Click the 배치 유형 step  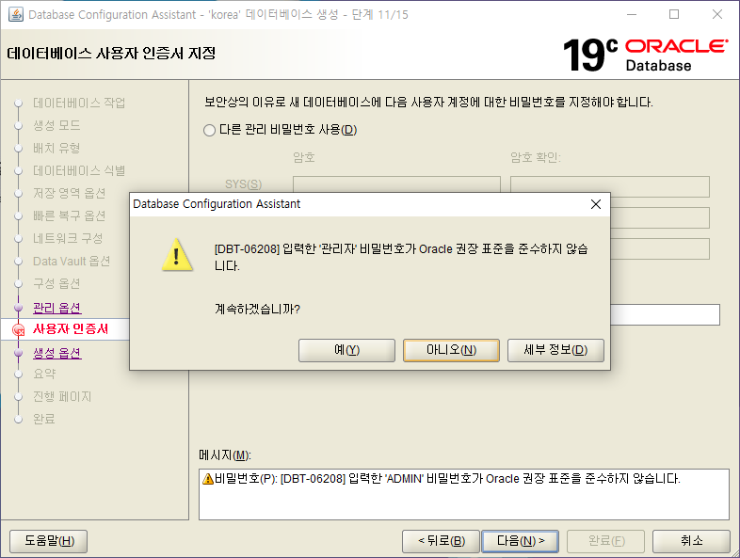pos(56,148)
